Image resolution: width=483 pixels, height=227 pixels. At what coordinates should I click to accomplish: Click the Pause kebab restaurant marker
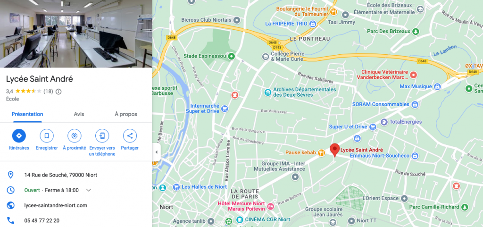[x=321, y=152]
